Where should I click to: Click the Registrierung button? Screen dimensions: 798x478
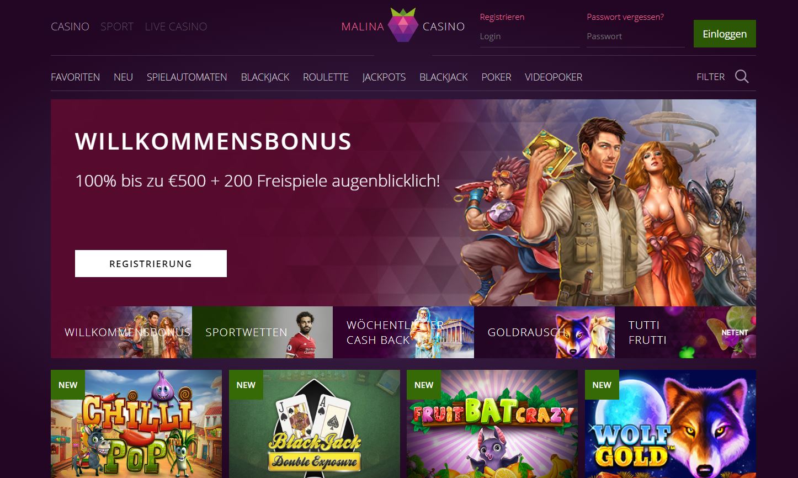click(151, 263)
